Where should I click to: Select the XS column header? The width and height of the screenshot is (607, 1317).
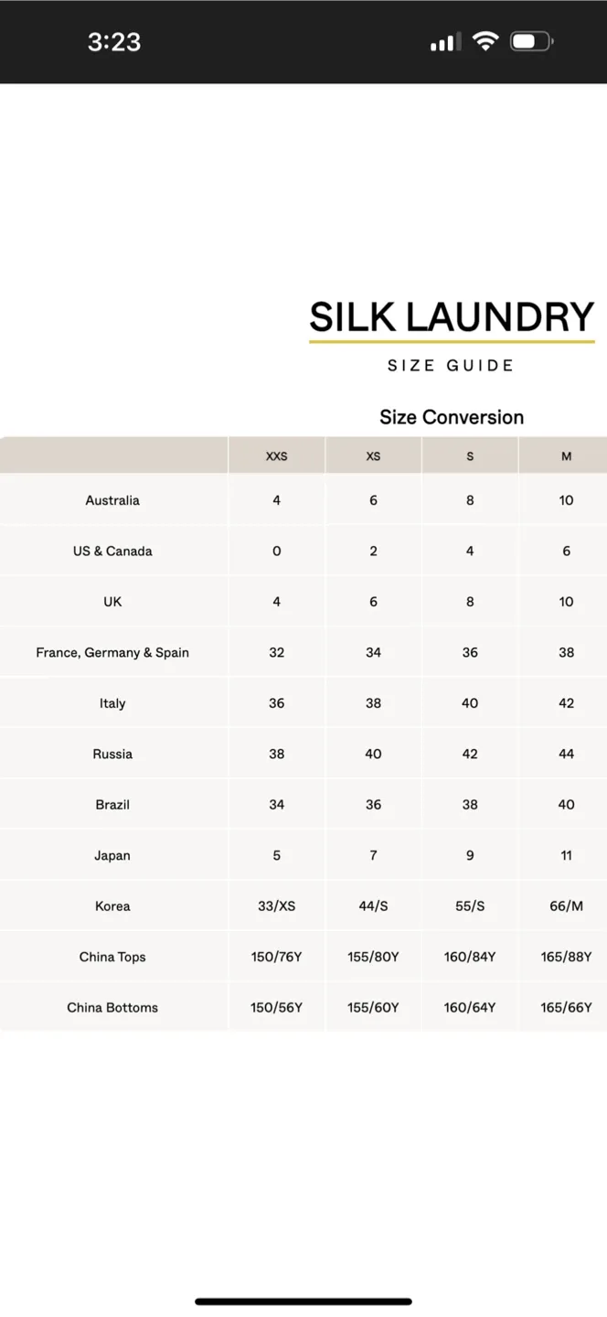[373, 455]
